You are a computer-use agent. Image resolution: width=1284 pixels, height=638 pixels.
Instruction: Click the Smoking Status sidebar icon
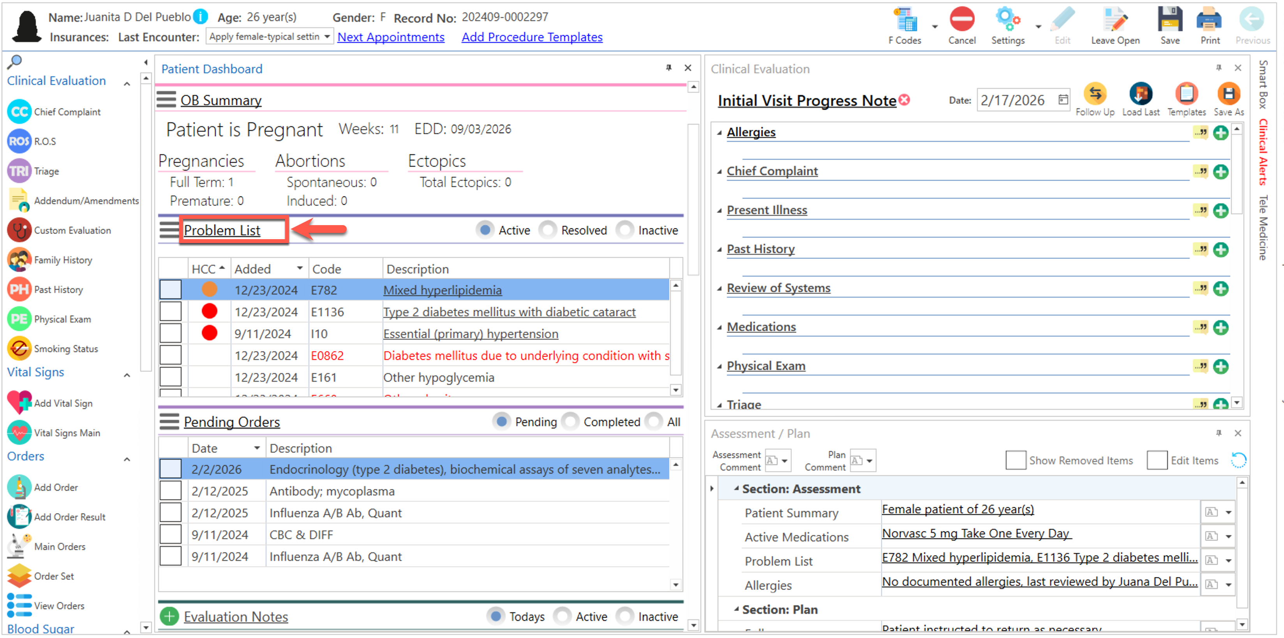point(19,349)
